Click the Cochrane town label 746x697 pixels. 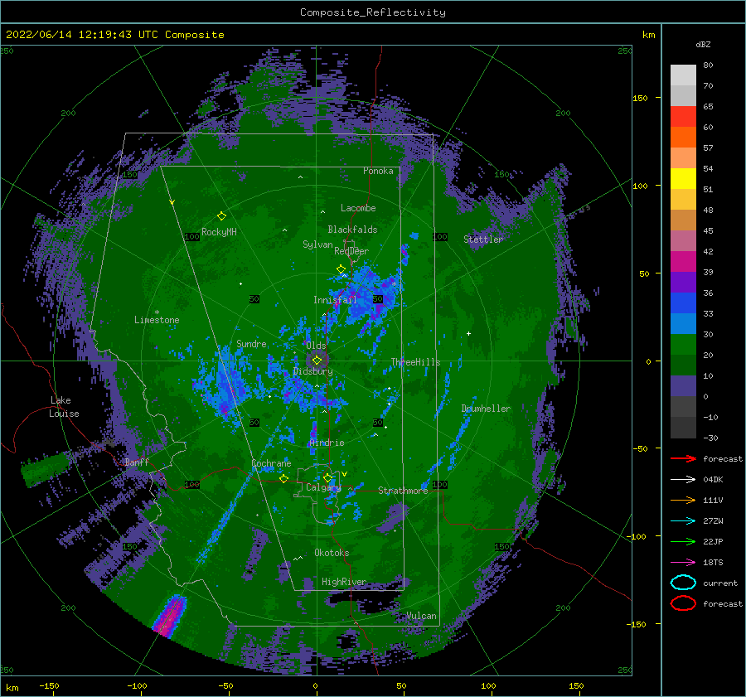click(271, 463)
